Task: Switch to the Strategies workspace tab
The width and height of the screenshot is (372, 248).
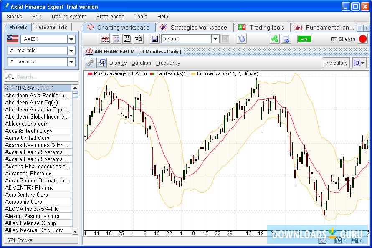Action: click(x=194, y=28)
